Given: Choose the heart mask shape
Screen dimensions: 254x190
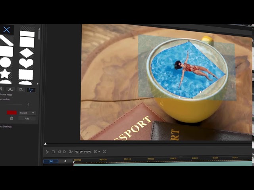Looking at the screenshot, I should (x=26, y=63).
